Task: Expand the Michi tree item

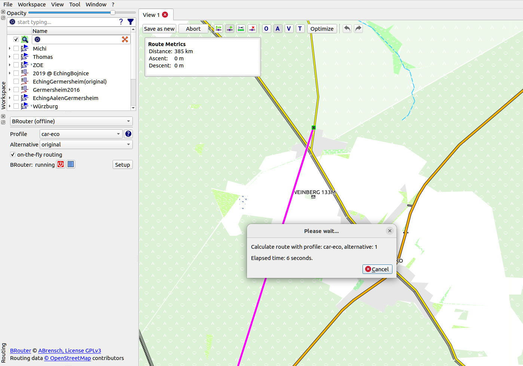Action: coord(9,48)
